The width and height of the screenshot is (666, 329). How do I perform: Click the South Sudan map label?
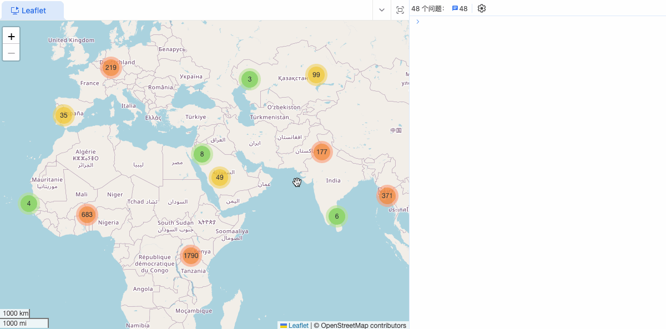pos(175,222)
